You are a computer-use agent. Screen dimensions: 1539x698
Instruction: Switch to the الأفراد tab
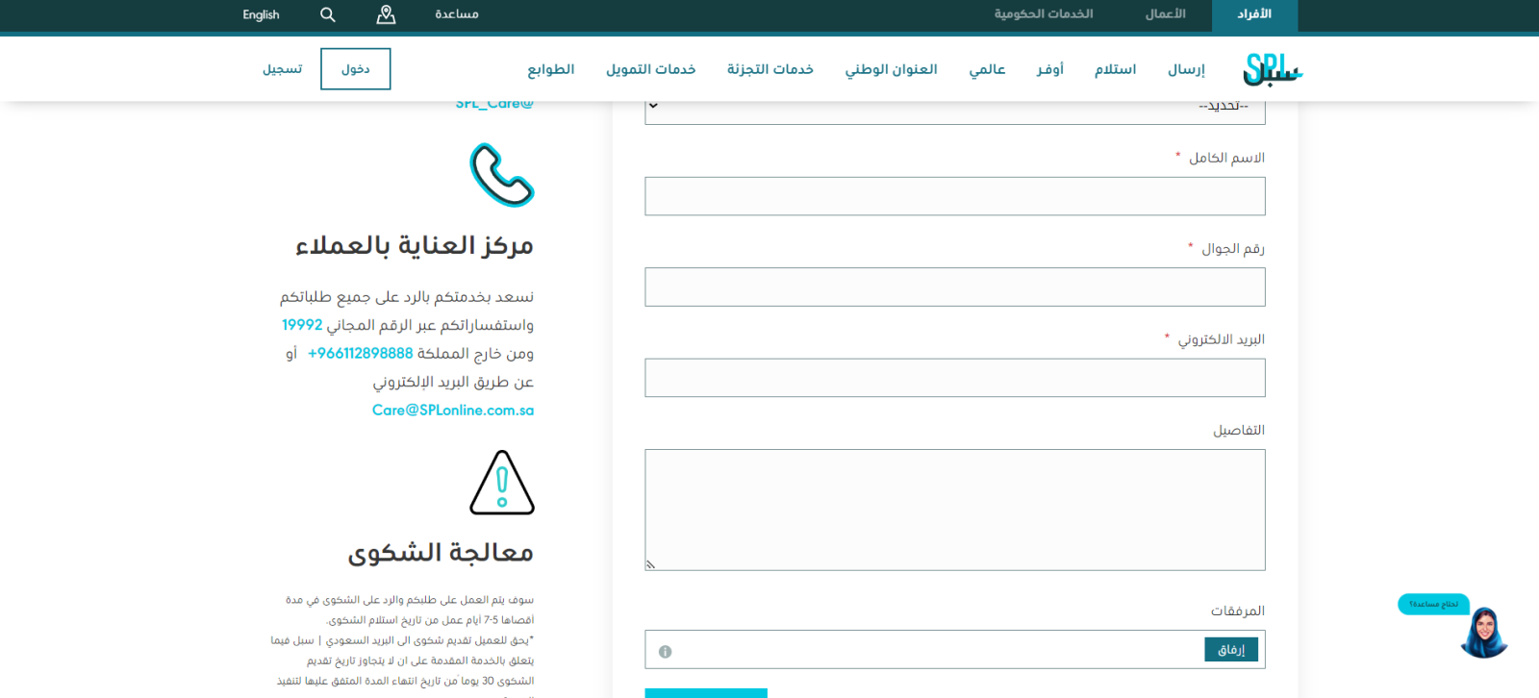(1253, 14)
